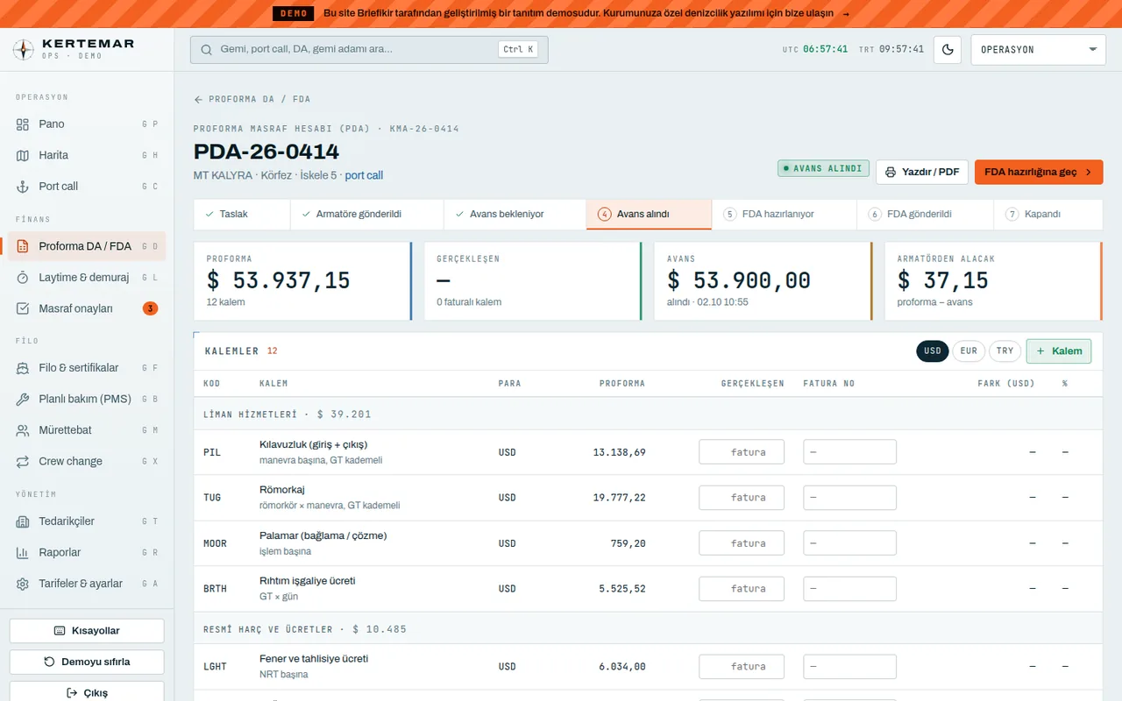Go back to Proforma DA / FDA
This screenshot has height=701, width=1122.
tap(252, 99)
